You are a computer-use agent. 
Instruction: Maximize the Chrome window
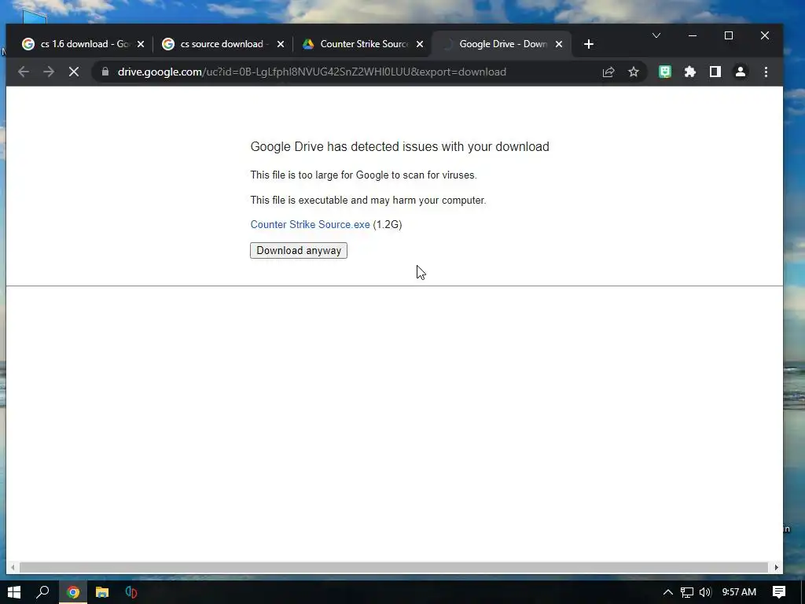pos(729,35)
